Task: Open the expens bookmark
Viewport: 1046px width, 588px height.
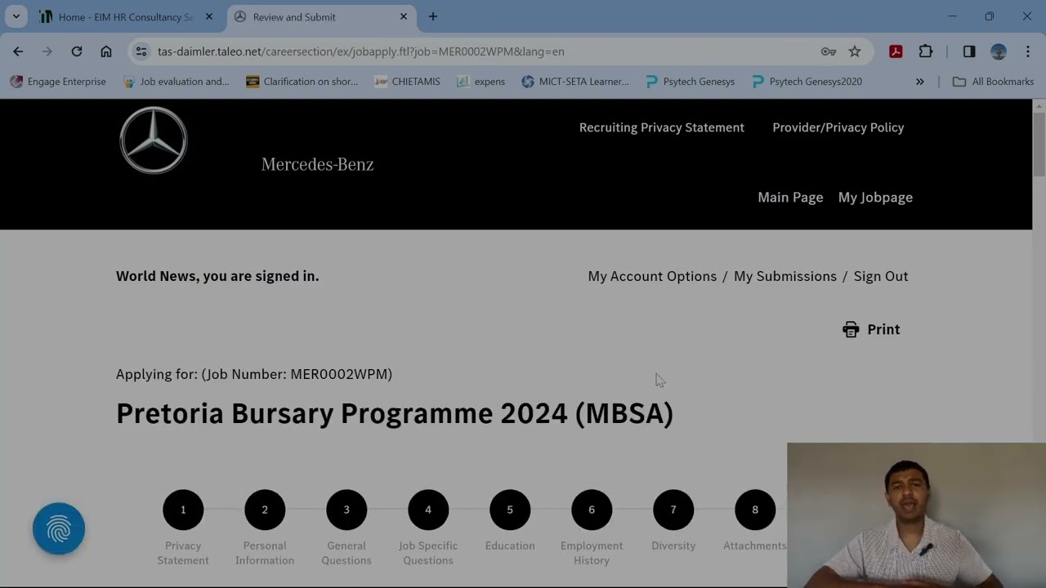Action: [x=481, y=82]
